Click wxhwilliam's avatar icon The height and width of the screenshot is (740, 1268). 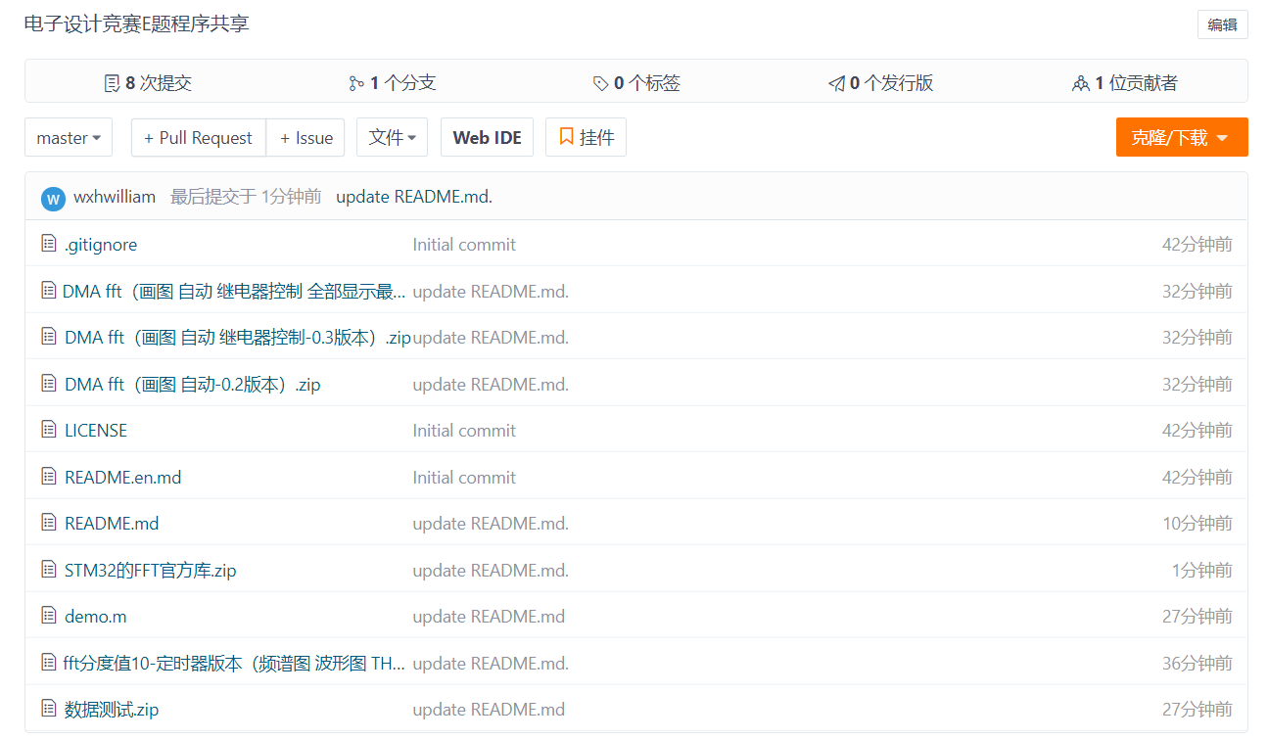tap(53, 199)
